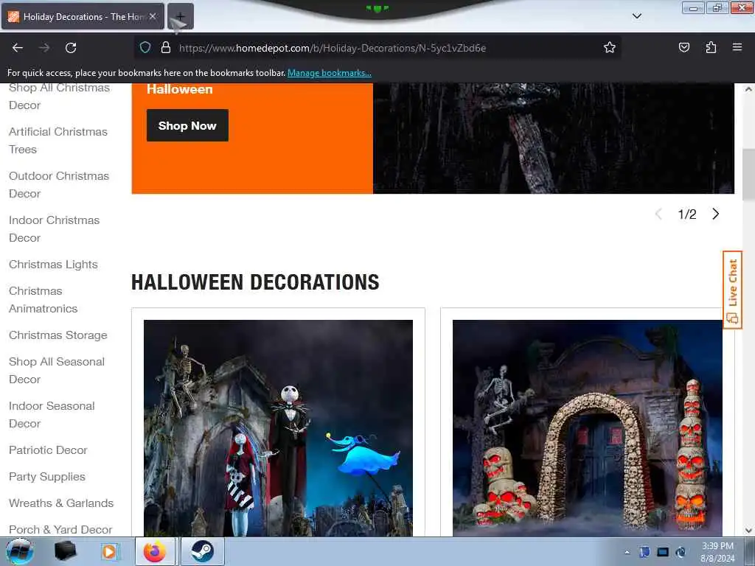Open the skull archway Halloween decoration image

[588, 428]
